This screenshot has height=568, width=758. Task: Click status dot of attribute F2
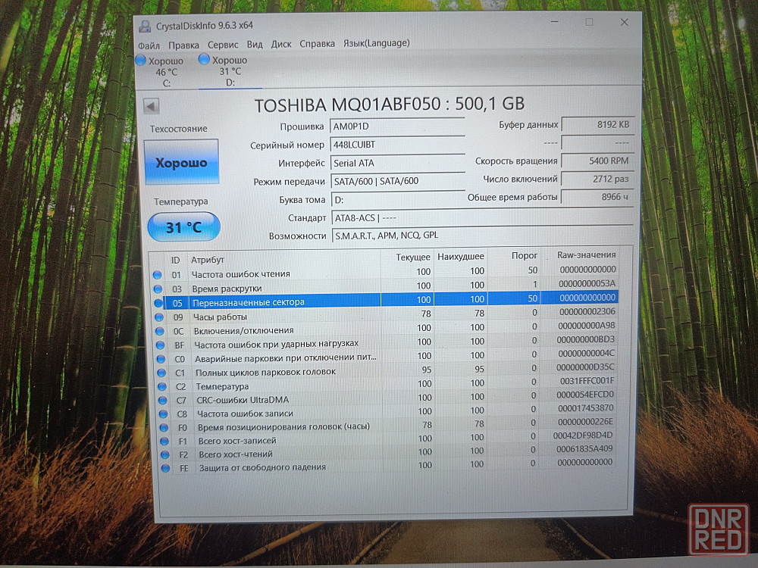coord(164,454)
